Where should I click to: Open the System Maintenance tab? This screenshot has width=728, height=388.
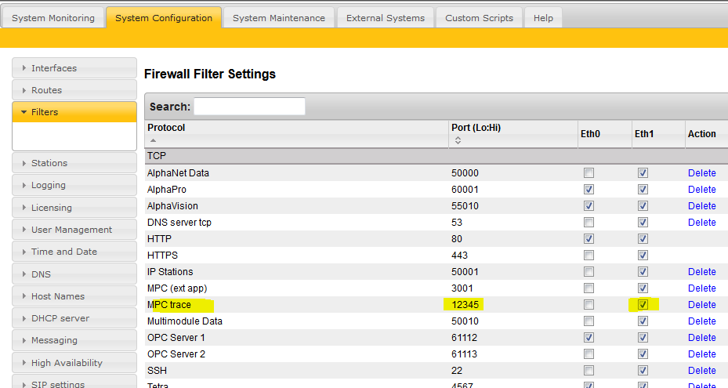pos(279,18)
